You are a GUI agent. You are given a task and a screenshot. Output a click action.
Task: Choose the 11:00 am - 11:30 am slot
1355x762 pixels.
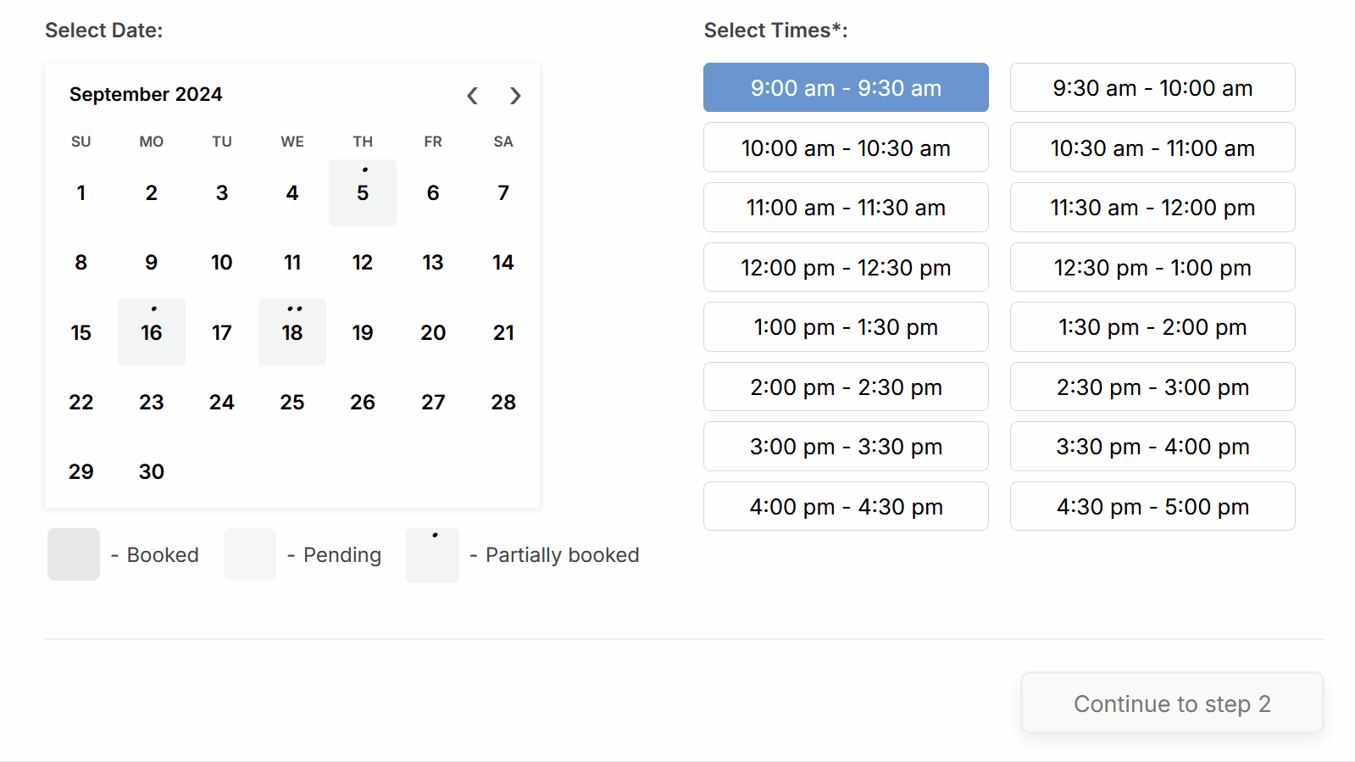coord(845,208)
